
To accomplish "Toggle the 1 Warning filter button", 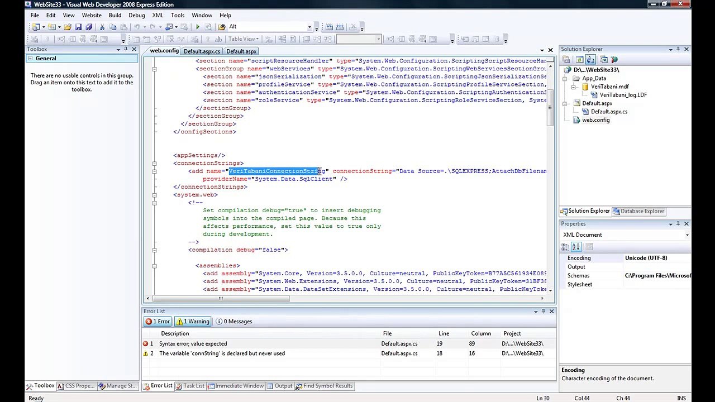I will (x=193, y=322).
